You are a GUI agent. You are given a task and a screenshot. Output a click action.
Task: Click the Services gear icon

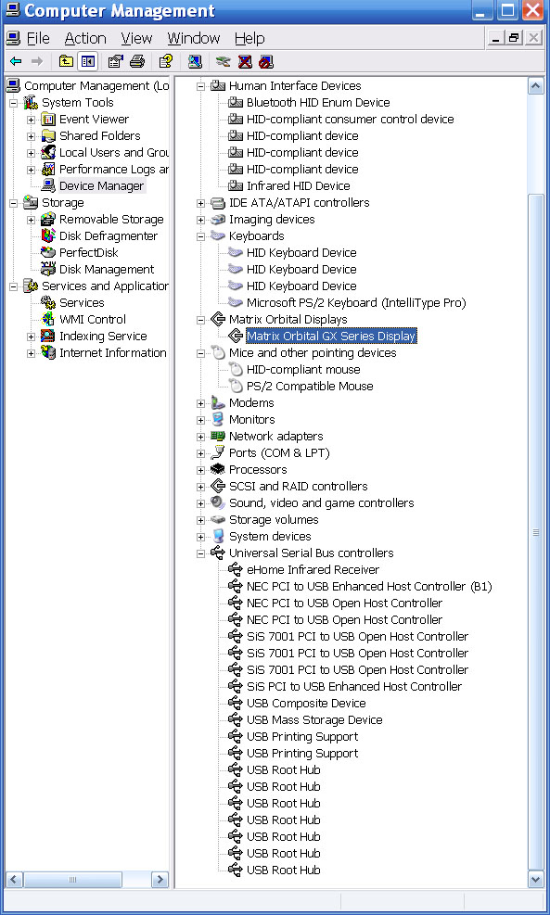pyautogui.click(x=48, y=302)
